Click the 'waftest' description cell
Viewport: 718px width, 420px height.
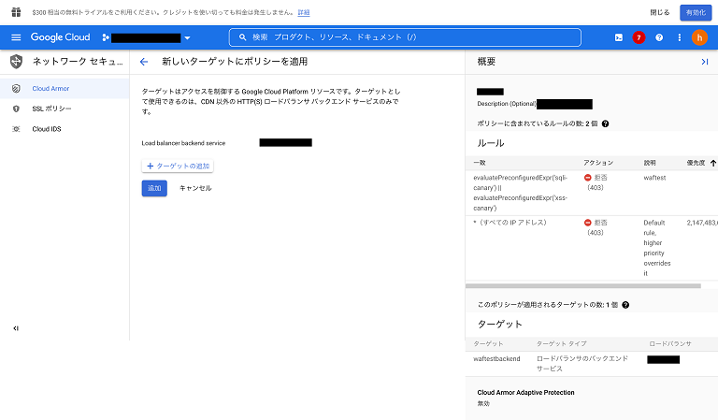coord(654,178)
